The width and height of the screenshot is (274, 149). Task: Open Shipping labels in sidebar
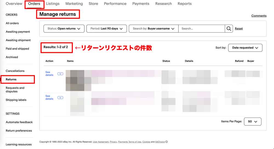16,100
